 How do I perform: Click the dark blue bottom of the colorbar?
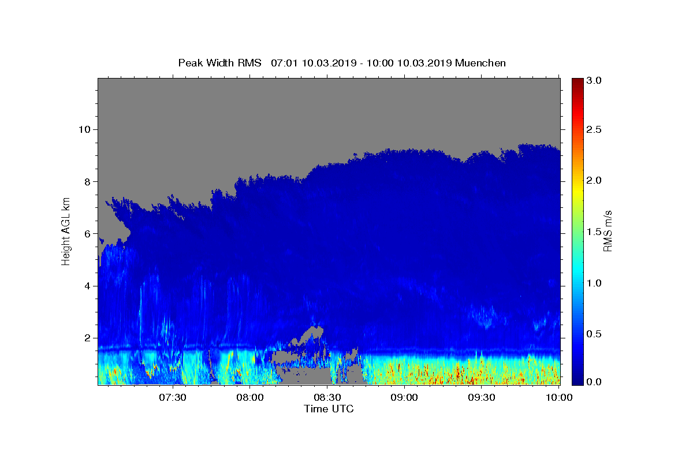(x=577, y=381)
